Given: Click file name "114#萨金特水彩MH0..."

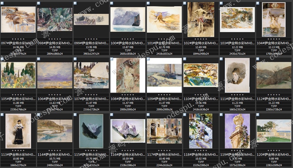Looking at the screenshot, I should pos(55,155).
